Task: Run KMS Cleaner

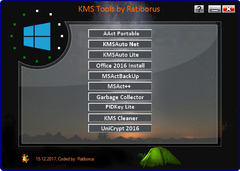Action: (120, 118)
